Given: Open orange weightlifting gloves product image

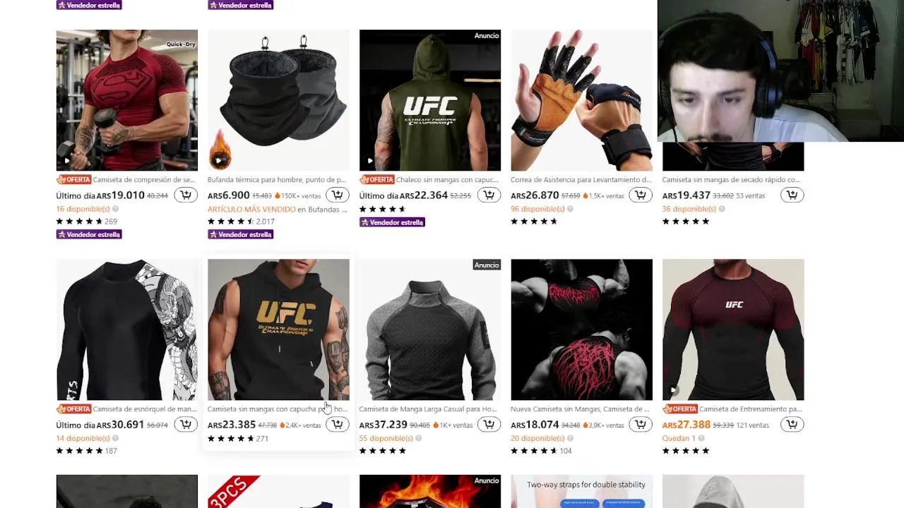Looking at the screenshot, I should coord(581,100).
